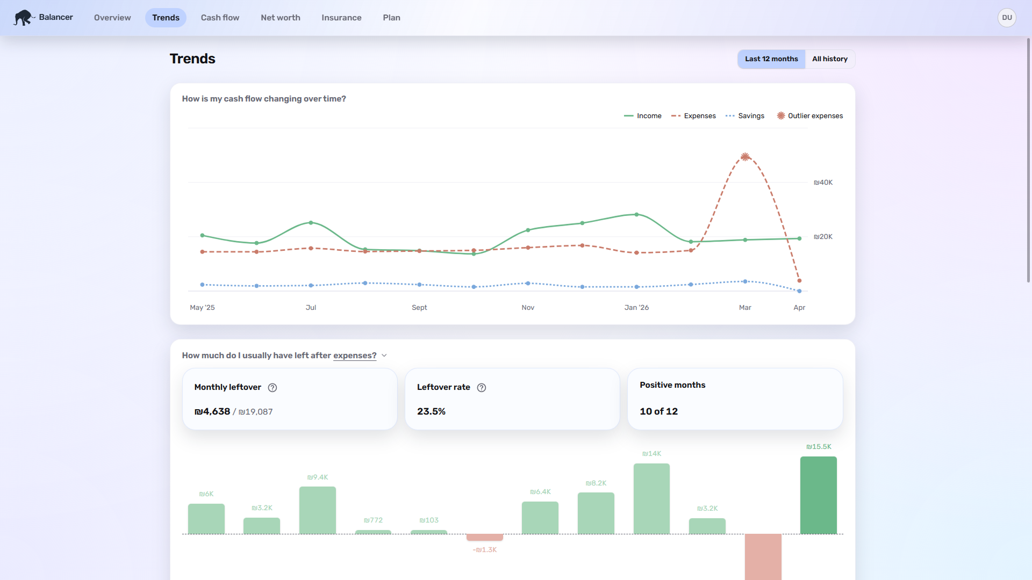Screen dimensions: 1032x580
Task: Click the ₪9.4K leftover bar
Action: 318,510
